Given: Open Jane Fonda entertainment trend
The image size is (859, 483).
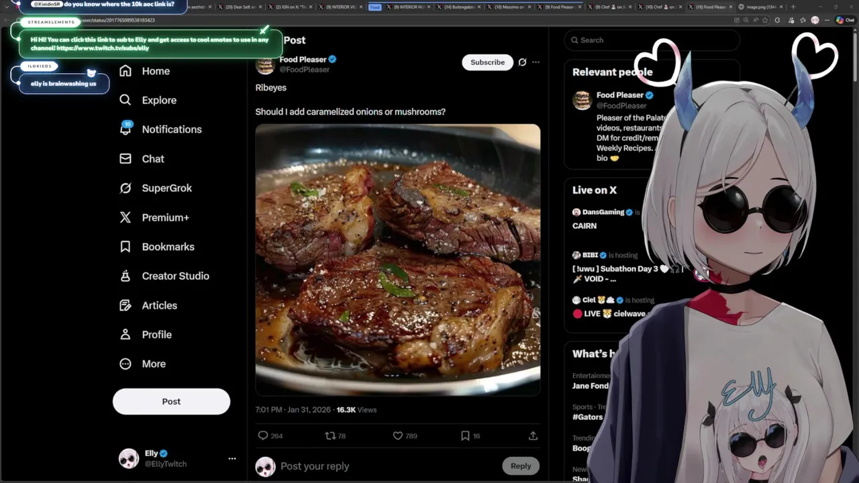Looking at the screenshot, I should coord(591,386).
